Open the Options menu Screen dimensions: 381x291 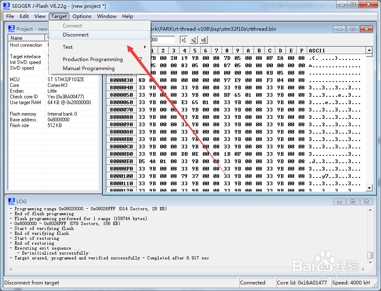[x=82, y=16]
